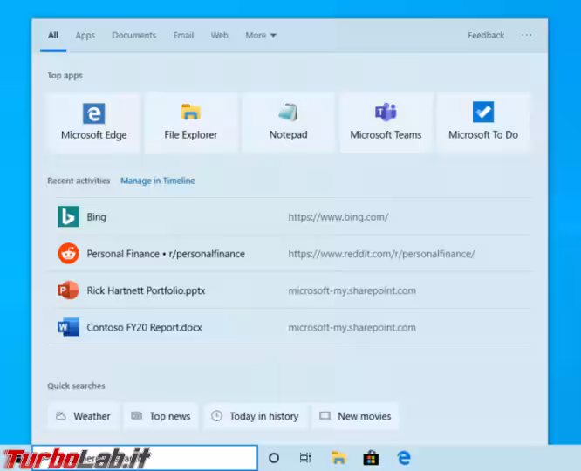
Task: Expand the More dropdown
Action: click(x=261, y=35)
